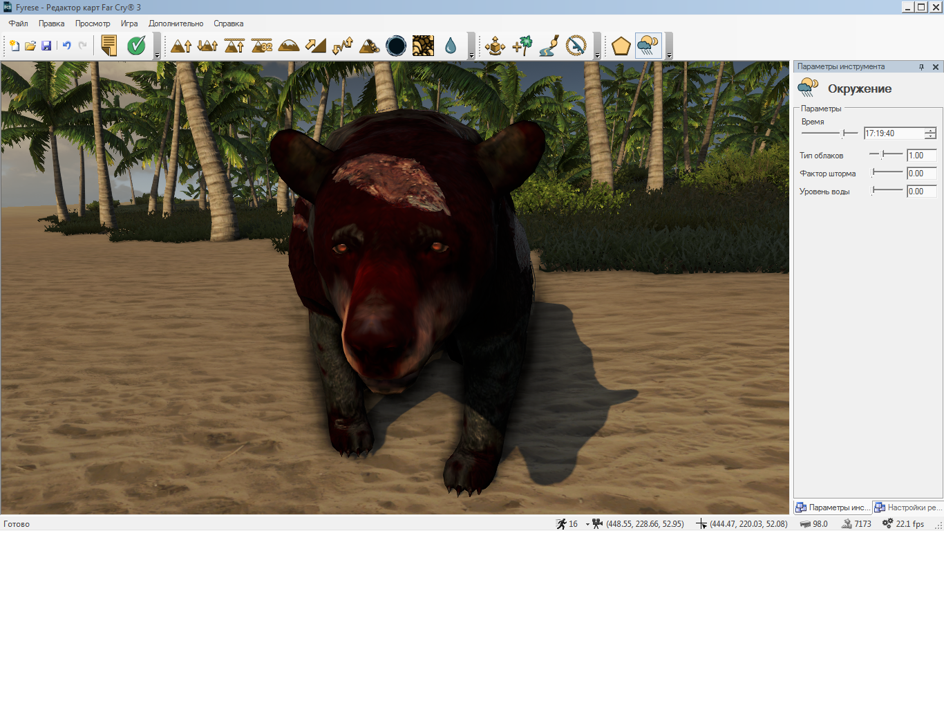Expand the terrain toolbar overflow arrow
The image size is (944, 708).
(x=471, y=46)
